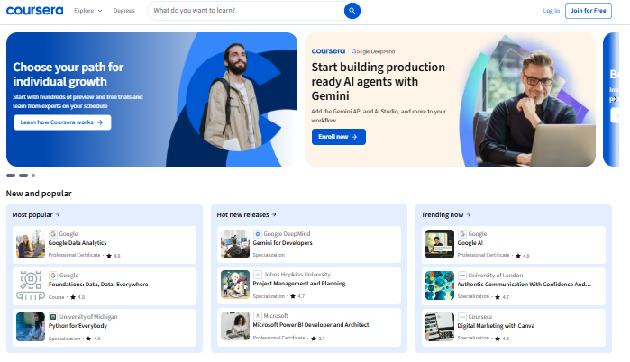The height and width of the screenshot is (362, 630).
Task: Click the Digital Marketing with Canva thumbnail
Action: (440, 327)
